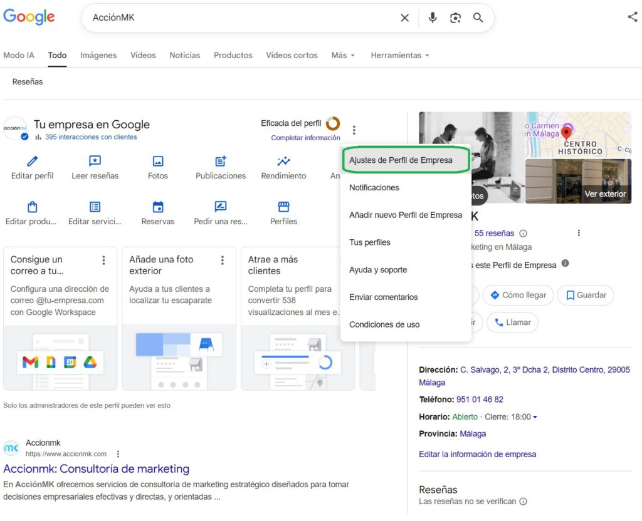Click the Eficacia del perfil progress ring
642x521 pixels.
(333, 123)
